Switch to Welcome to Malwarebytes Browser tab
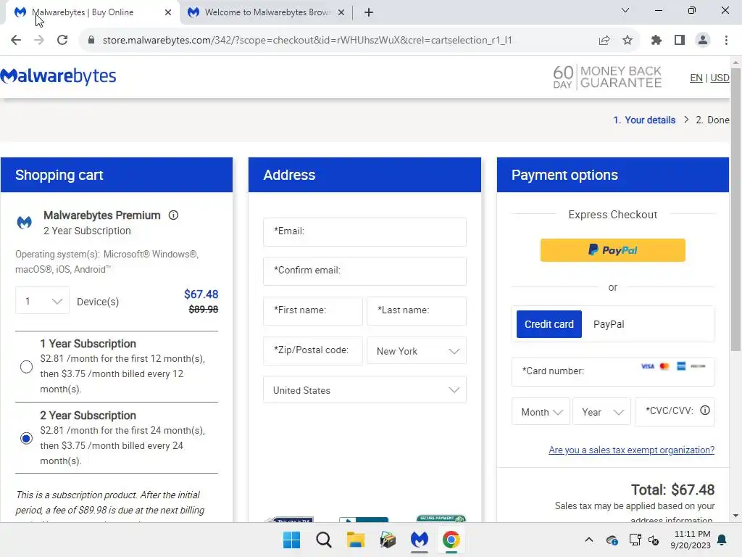 267,12
